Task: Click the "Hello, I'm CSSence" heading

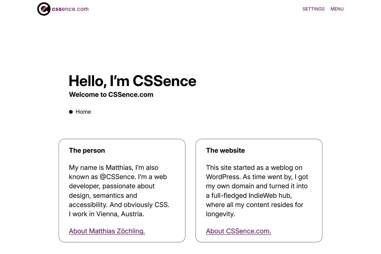Action: pos(132,81)
